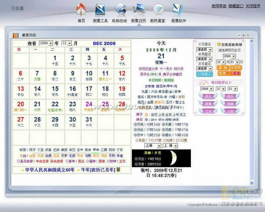Select December 7 大雪 cell
Image resolution: width=265 pixels, height=212 pixels.
pos(37,76)
